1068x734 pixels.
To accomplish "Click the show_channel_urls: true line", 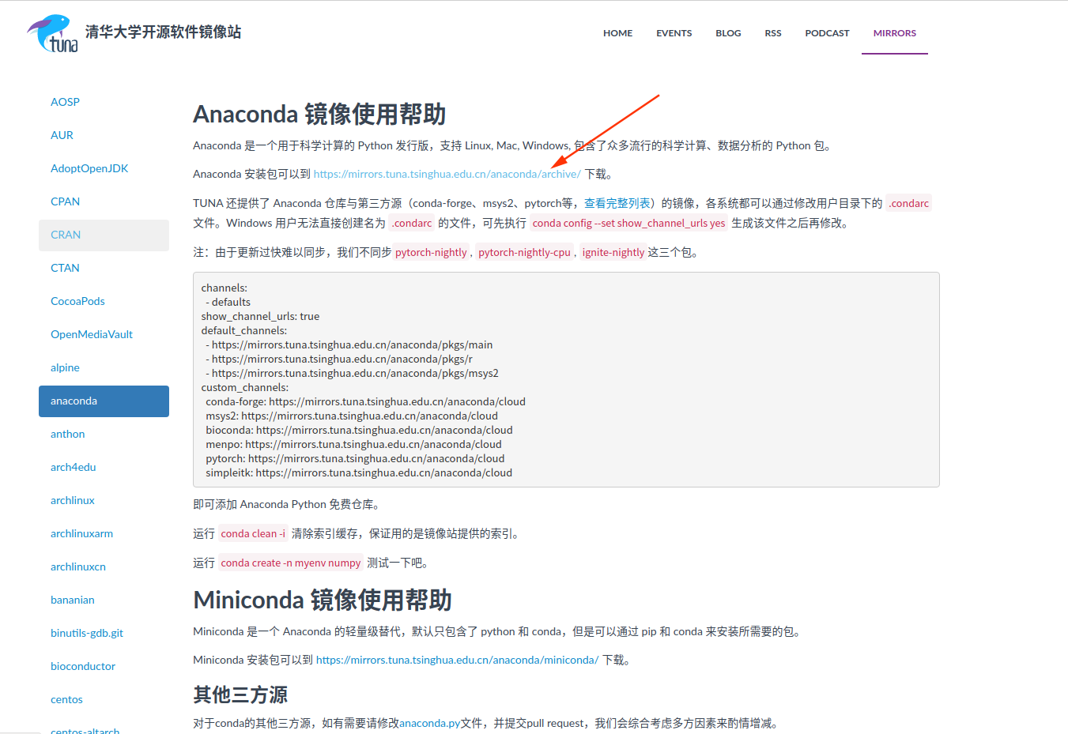I will click(x=260, y=316).
